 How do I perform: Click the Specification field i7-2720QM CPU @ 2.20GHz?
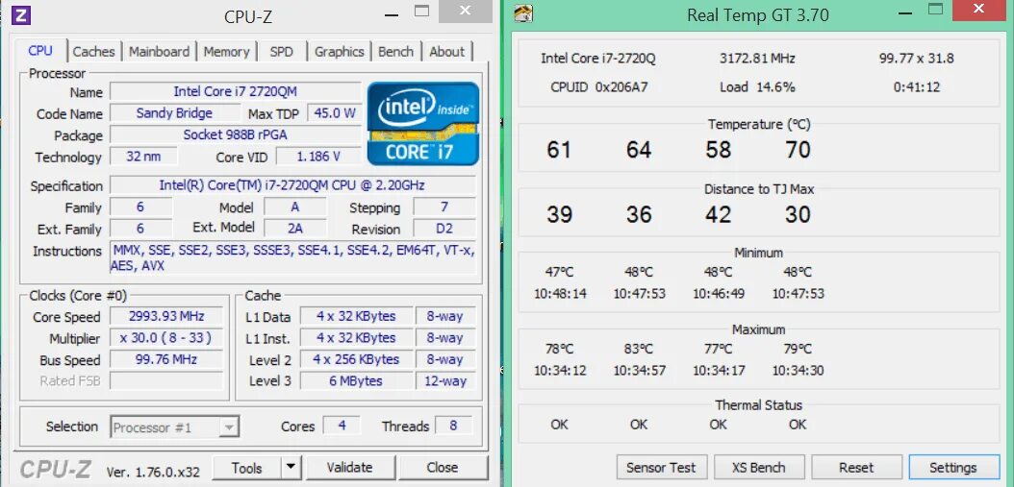292,185
